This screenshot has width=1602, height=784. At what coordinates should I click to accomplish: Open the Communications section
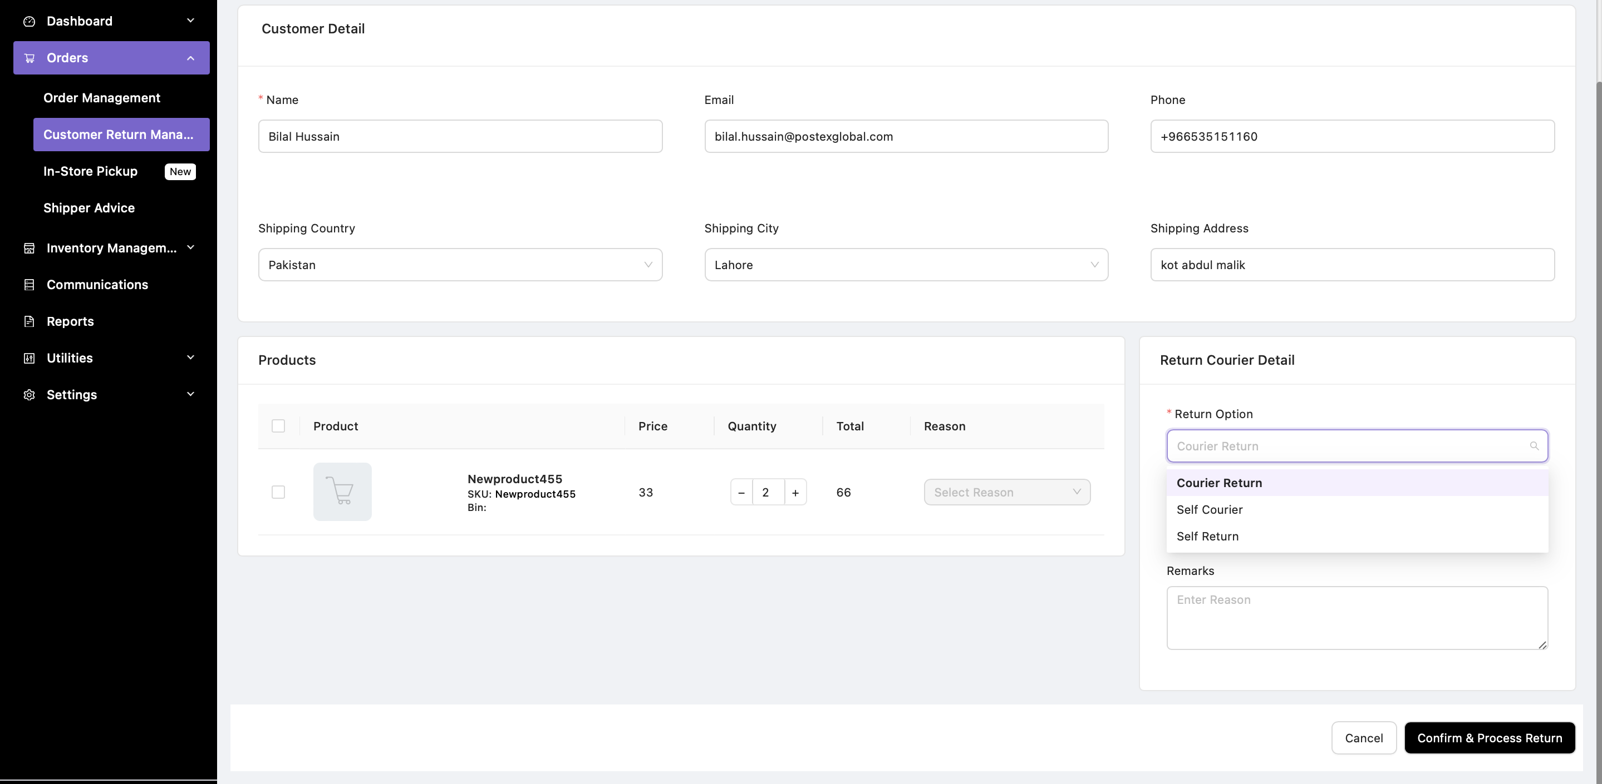click(111, 285)
